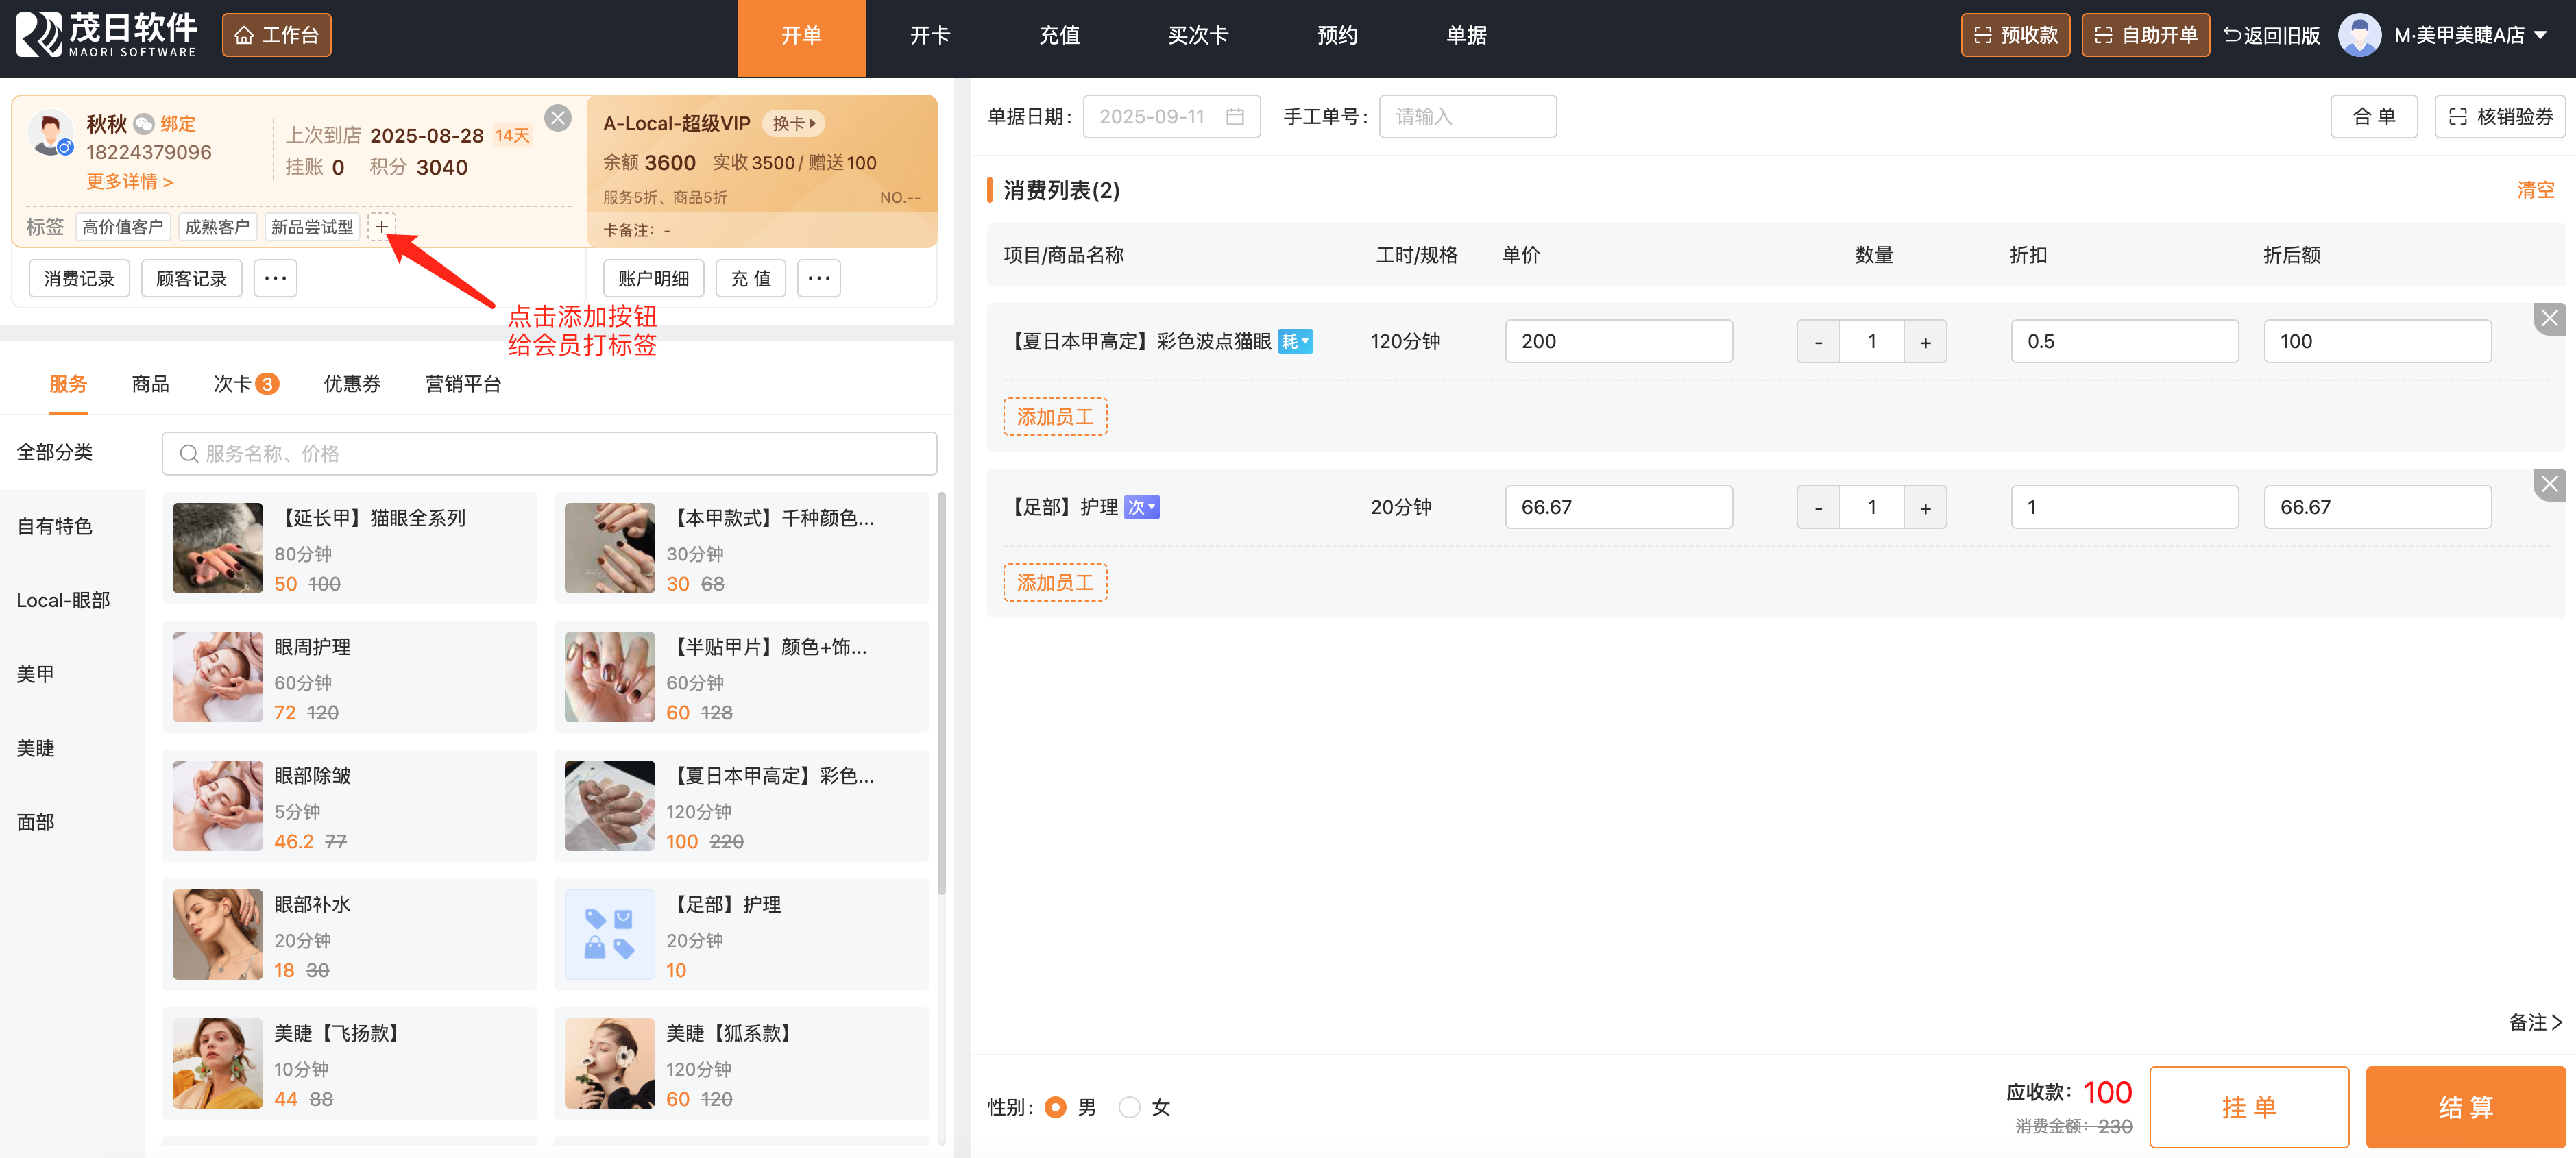Select 女 gender radio button
Image resolution: width=2576 pixels, height=1158 pixels.
tap(1129, 1107)
